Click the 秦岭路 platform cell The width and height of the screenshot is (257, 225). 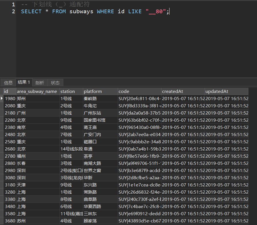(100, 99)
